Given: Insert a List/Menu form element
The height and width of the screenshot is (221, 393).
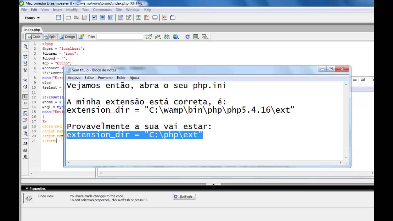Looking at the screenshot, I should (x=121, y=18).
